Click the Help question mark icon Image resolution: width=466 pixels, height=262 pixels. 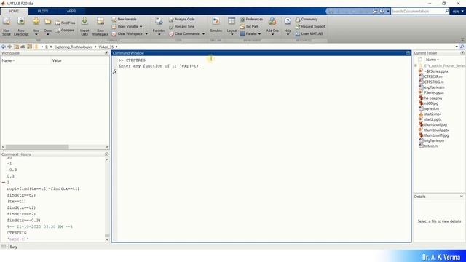pyautogui.click(x=288, y=21)
